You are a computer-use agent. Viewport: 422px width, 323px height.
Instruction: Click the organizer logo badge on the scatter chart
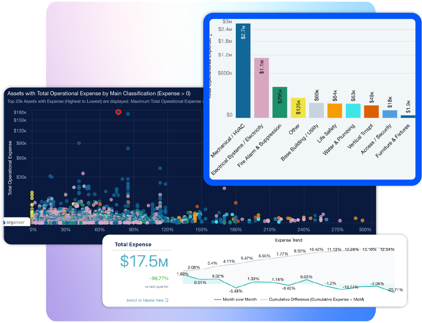[15, 221]
